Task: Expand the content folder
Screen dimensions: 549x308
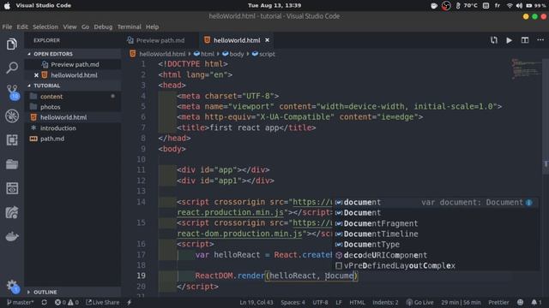Action: coord(73,97)
